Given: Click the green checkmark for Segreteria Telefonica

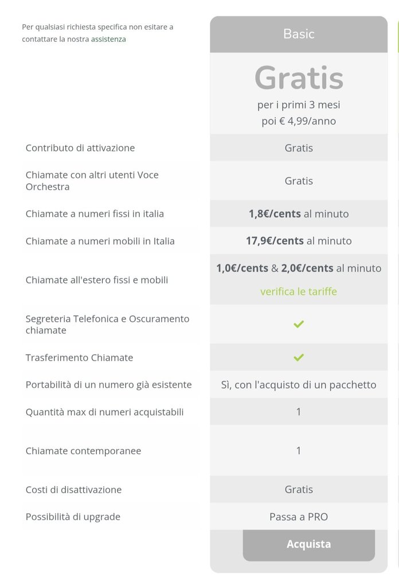Looking at the screenshot, I should click(x=299, y=324).
